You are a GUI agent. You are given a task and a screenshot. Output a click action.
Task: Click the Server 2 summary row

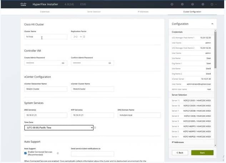click(191, 132)
